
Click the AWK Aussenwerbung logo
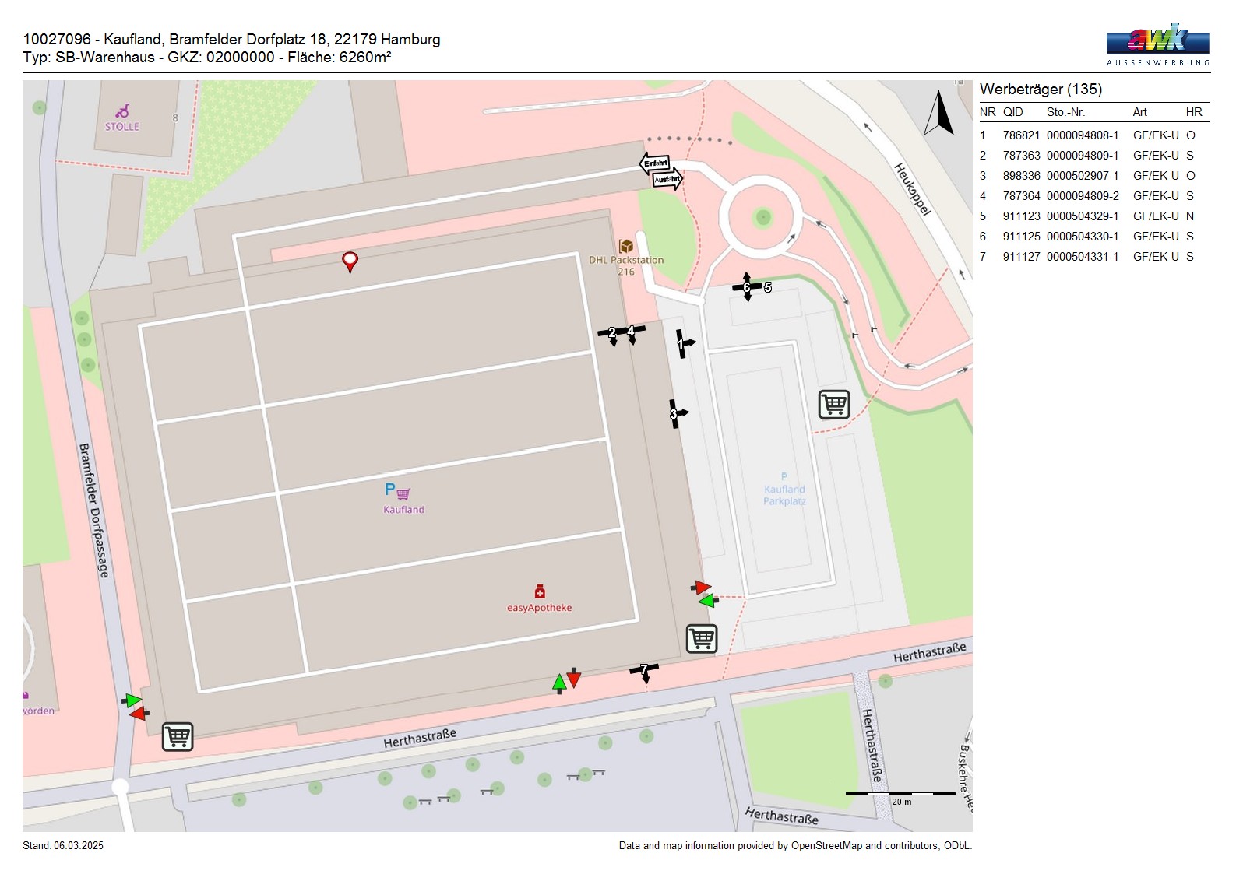[x=1157, y=45]
